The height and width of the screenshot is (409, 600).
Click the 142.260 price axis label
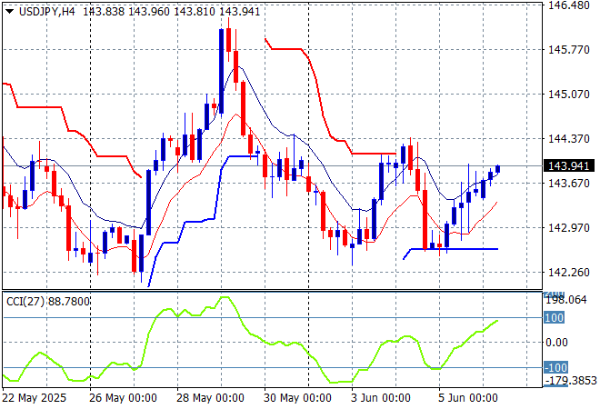(x=567, y=273)
